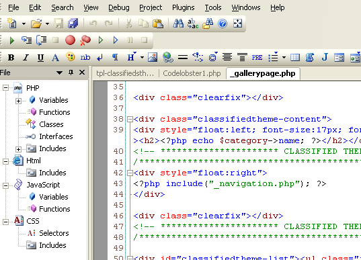Toggle breakpoint with red circle icon
361x260 pixels.
pyautogui.click(x=70, y=40)
